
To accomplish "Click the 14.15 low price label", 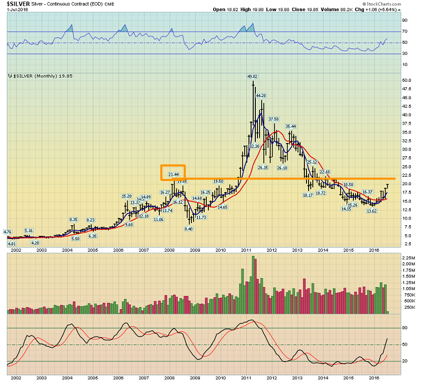I will (x=346, y=209).
